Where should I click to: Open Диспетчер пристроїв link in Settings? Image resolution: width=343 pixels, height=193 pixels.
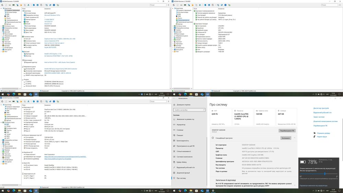point(321,108)
